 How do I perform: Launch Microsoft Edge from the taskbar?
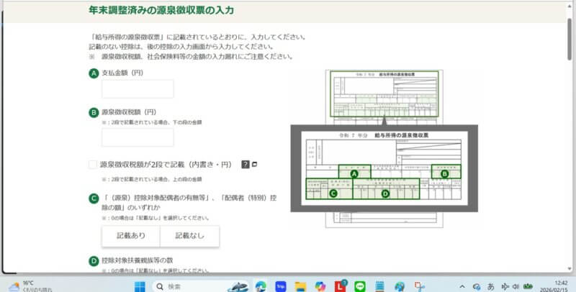(261, 286)
